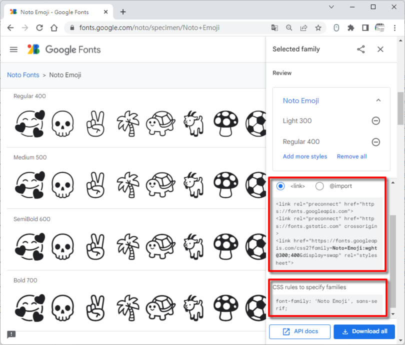The width and height of the screenshot is (405, 345).
Task: Click the Noto Emoji breadcrumb text
Action: pos(65,75)
